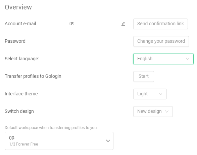Open the New design switch dropdown
The width and height of the screenshot is (197, 155).
point(153,112)
